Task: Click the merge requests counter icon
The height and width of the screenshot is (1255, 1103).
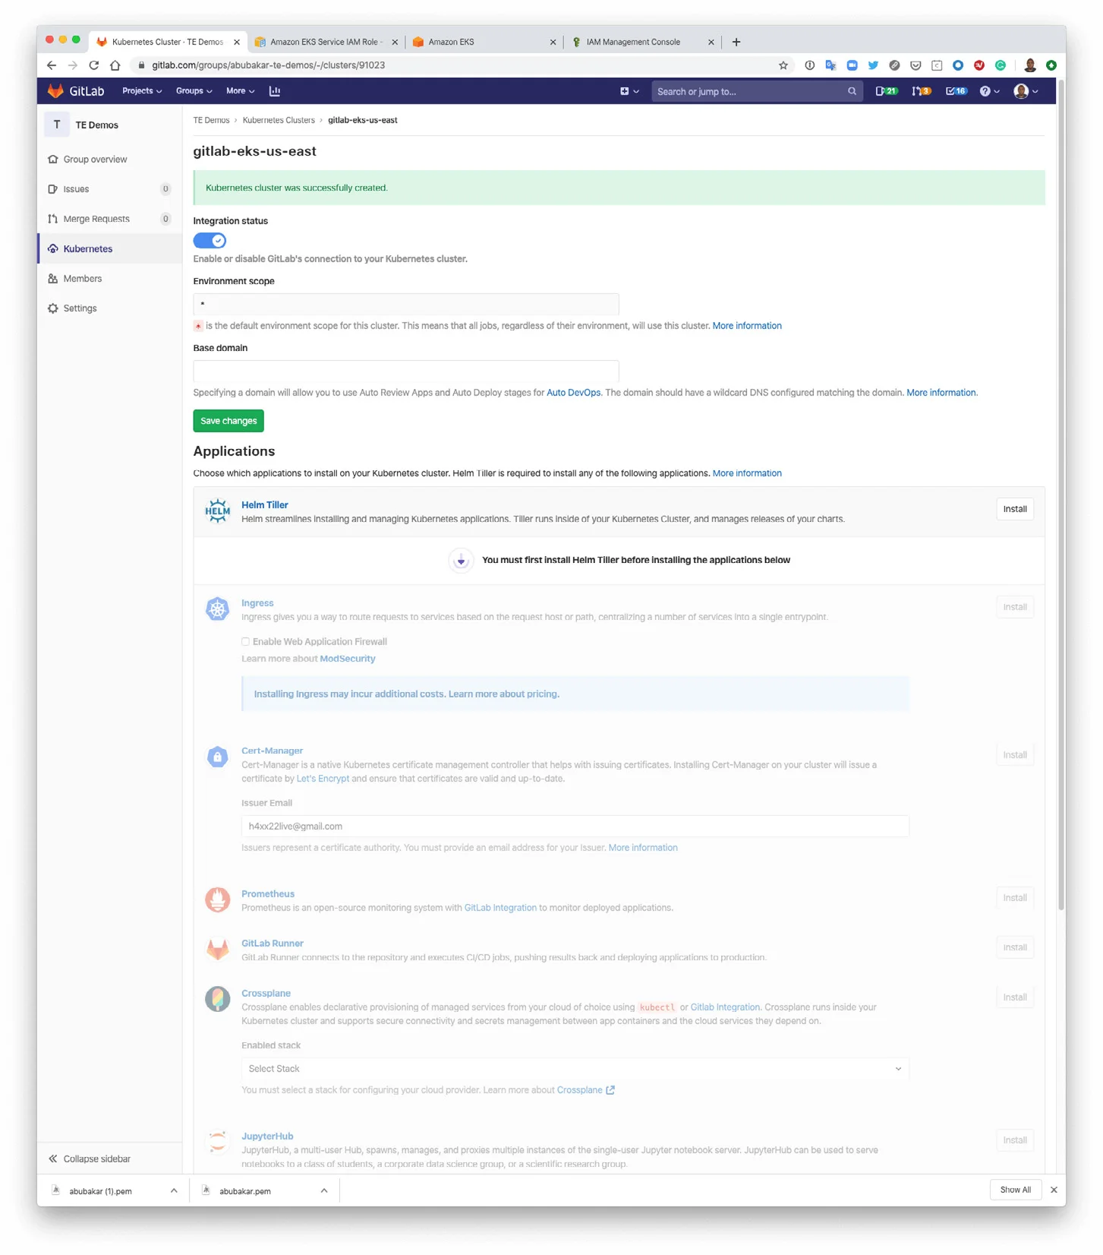Action: [x=921, y=91]
